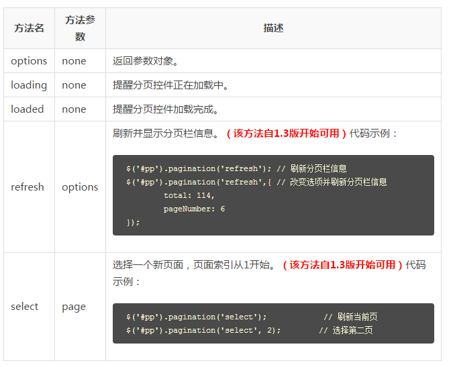Click the '方法名' column header
Viewport: 451px width, 367px height.
click(x=29, y=28)
